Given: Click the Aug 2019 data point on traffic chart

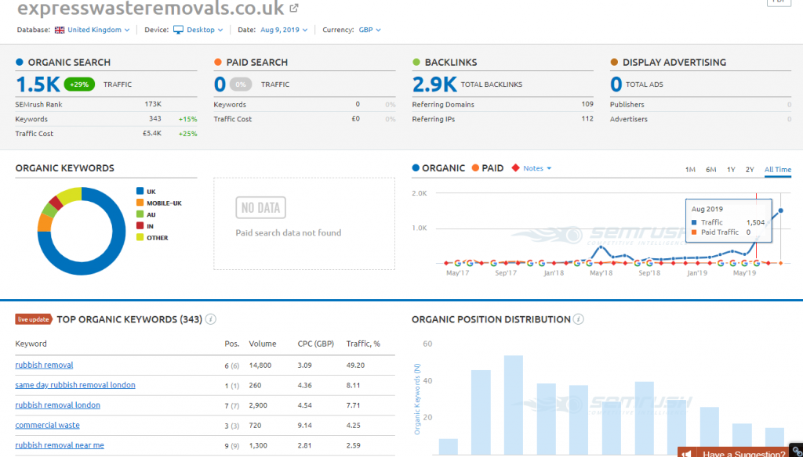Looking at the screenshot, I should tap(780, 211).
